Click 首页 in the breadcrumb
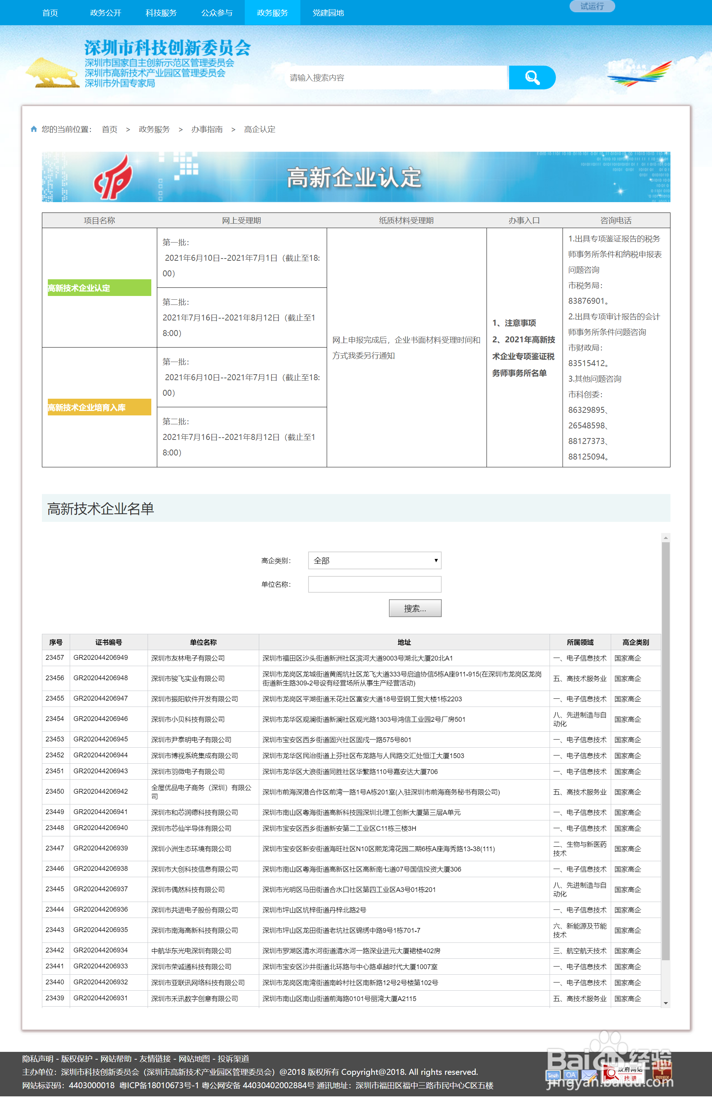 pyautogui.click(x=109, y=129)
